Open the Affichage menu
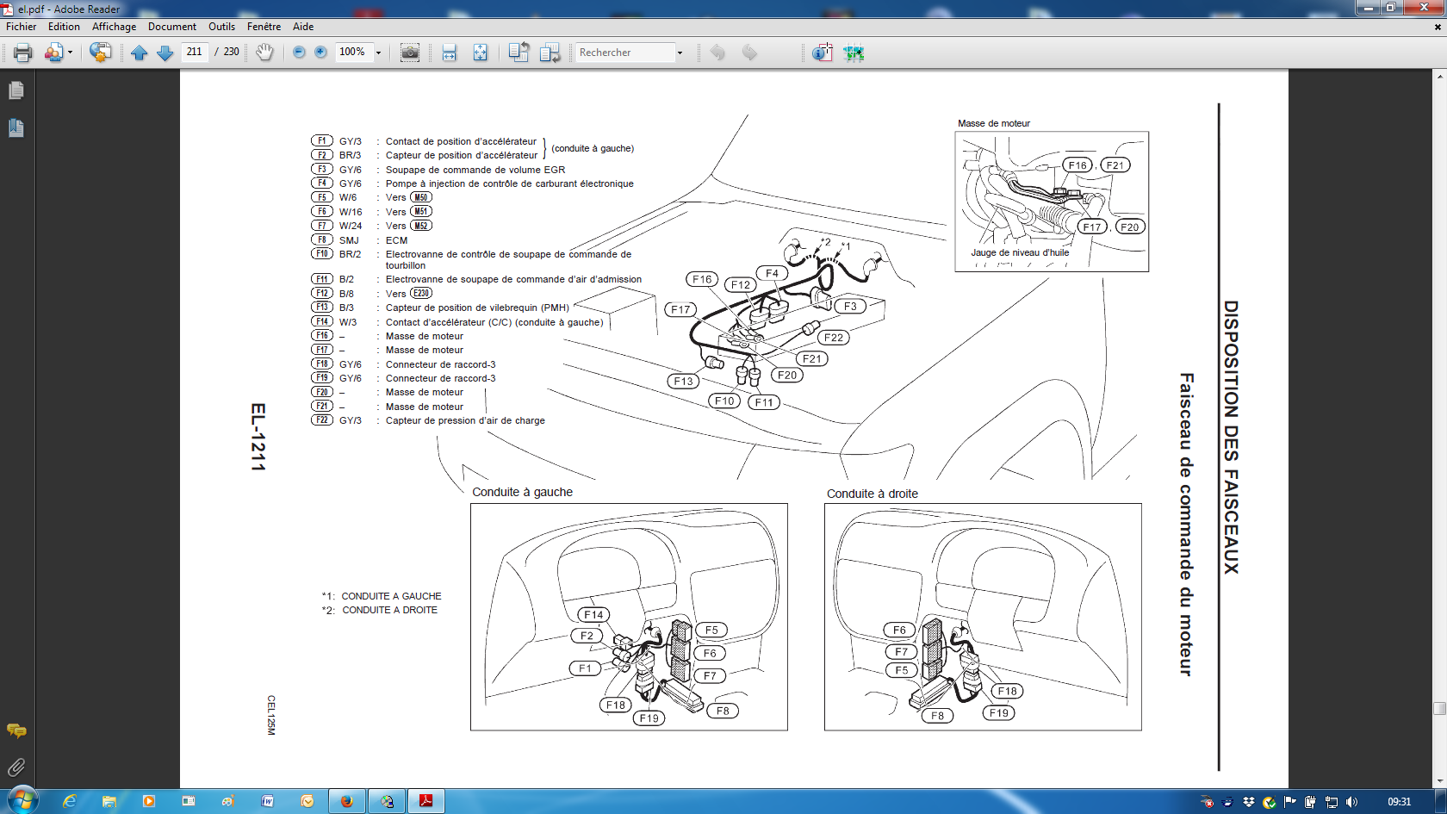 [x=114, y=27]
